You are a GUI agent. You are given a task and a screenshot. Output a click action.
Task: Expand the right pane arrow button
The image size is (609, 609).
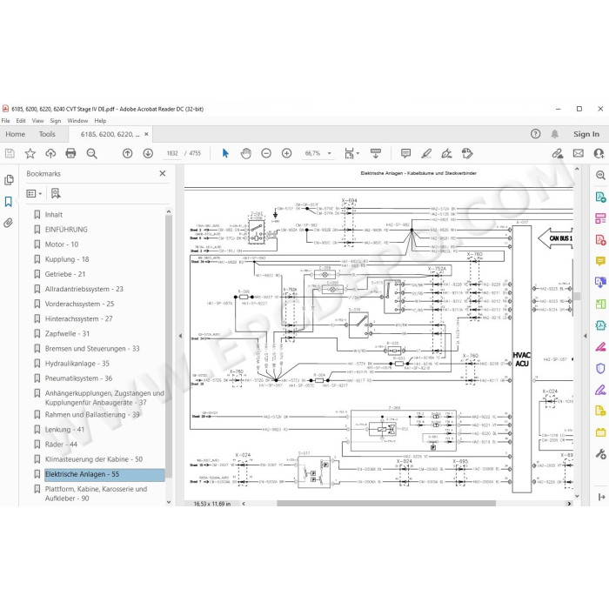tap(601, 497)
